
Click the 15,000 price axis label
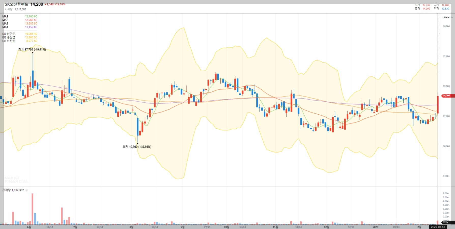pos(446,86)
